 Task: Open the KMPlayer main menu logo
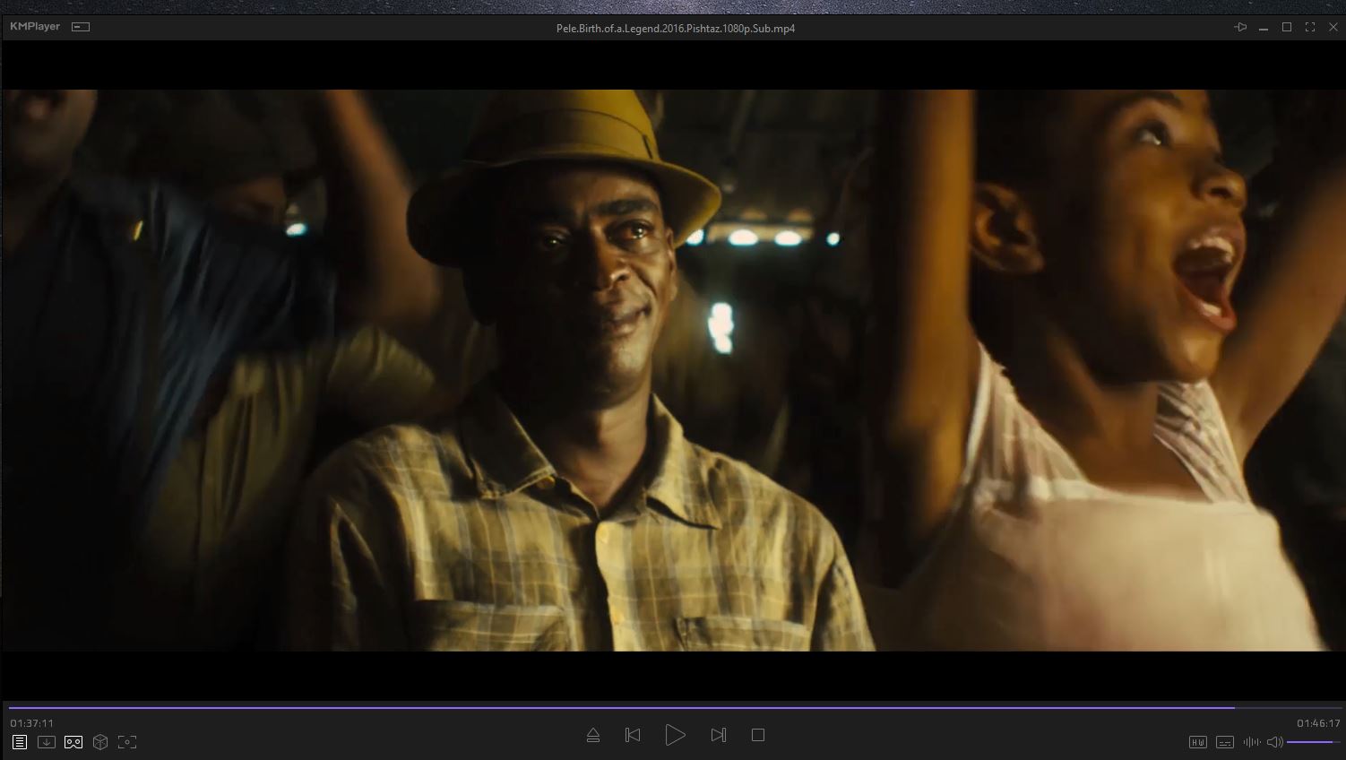[35, 27]
